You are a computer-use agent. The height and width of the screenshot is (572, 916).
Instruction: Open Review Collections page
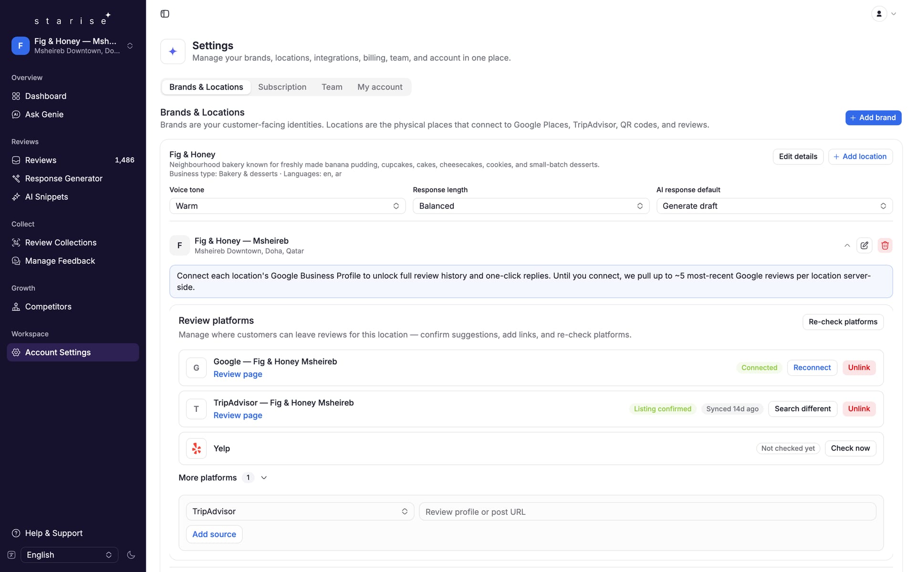[x=73, y=243]
